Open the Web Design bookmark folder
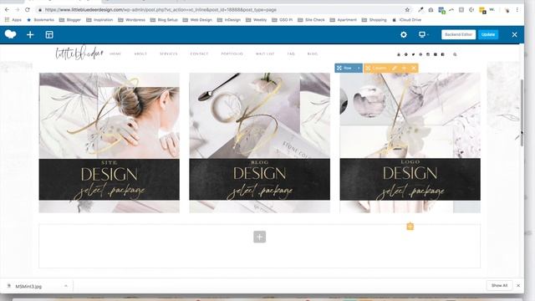Image resolution: width=535 pixels, height=301 pixels. [x=197, y=20]
